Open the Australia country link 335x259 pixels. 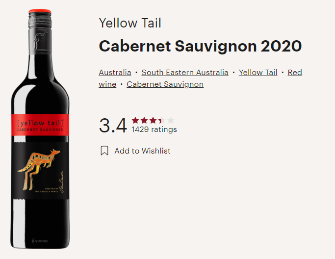pos(115,73)
